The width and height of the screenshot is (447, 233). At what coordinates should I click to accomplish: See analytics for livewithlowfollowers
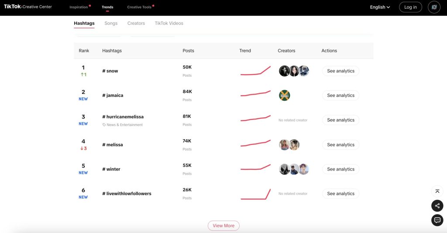(340, 194)
